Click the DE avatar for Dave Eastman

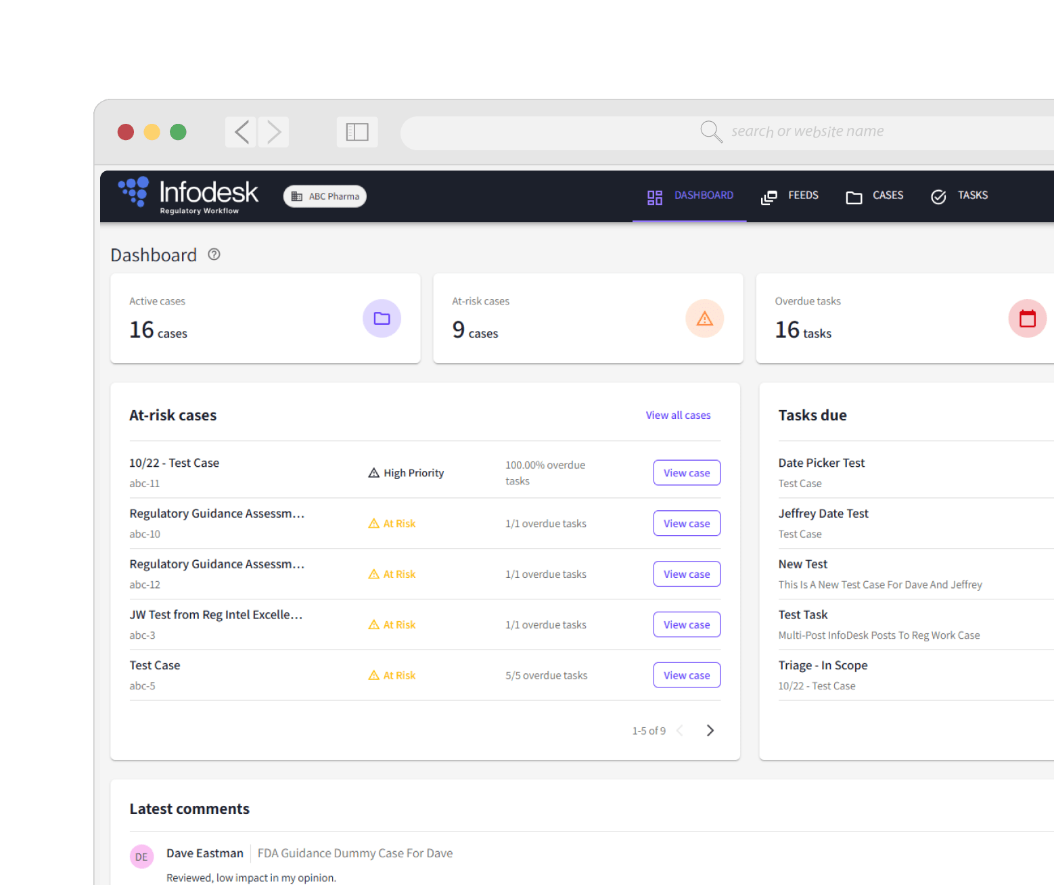tap(141, 856)
